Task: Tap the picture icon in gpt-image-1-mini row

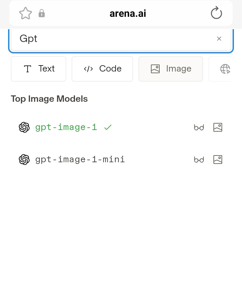Action: pyautogui.click(x=218, y=160)
